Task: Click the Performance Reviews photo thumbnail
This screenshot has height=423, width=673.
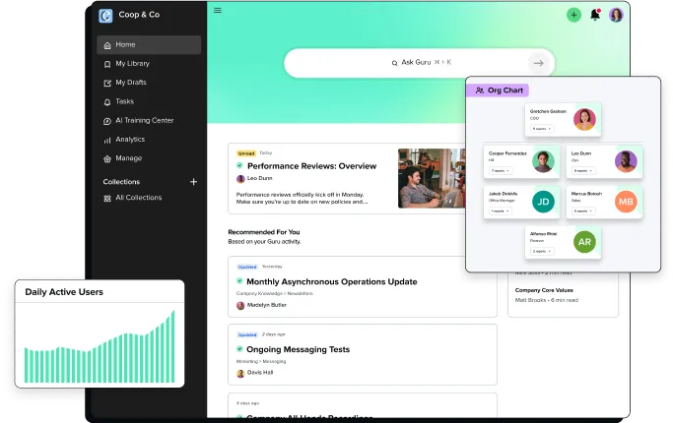Action: click(x=432, y=178)
